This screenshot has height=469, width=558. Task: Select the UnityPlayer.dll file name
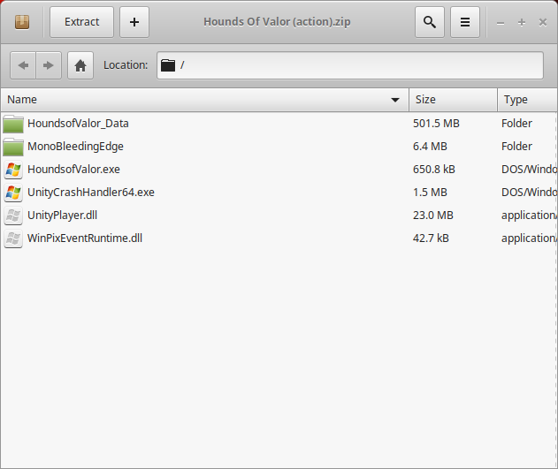click(62, 216)
